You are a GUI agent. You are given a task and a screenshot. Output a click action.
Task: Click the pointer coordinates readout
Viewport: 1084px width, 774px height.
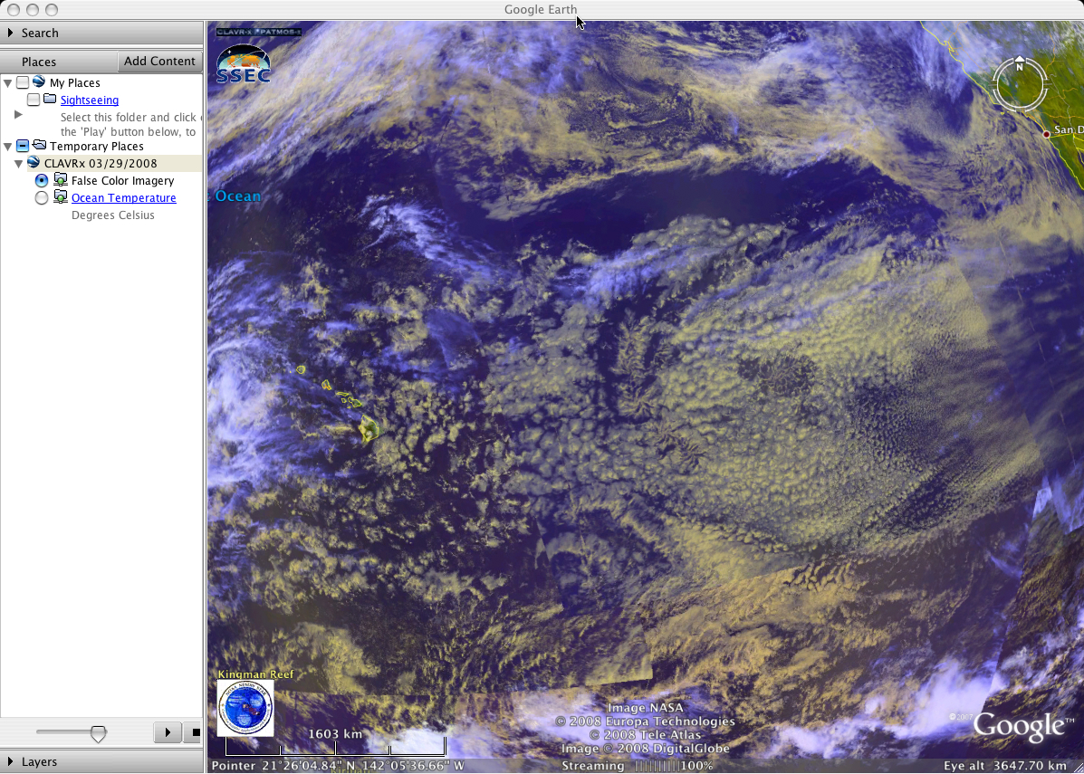[338, 766]
